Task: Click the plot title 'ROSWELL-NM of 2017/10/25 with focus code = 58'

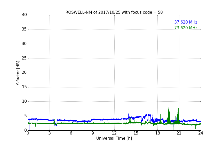Action: 114,12
